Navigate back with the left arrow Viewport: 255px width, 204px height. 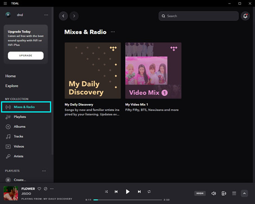pos(63,16)
